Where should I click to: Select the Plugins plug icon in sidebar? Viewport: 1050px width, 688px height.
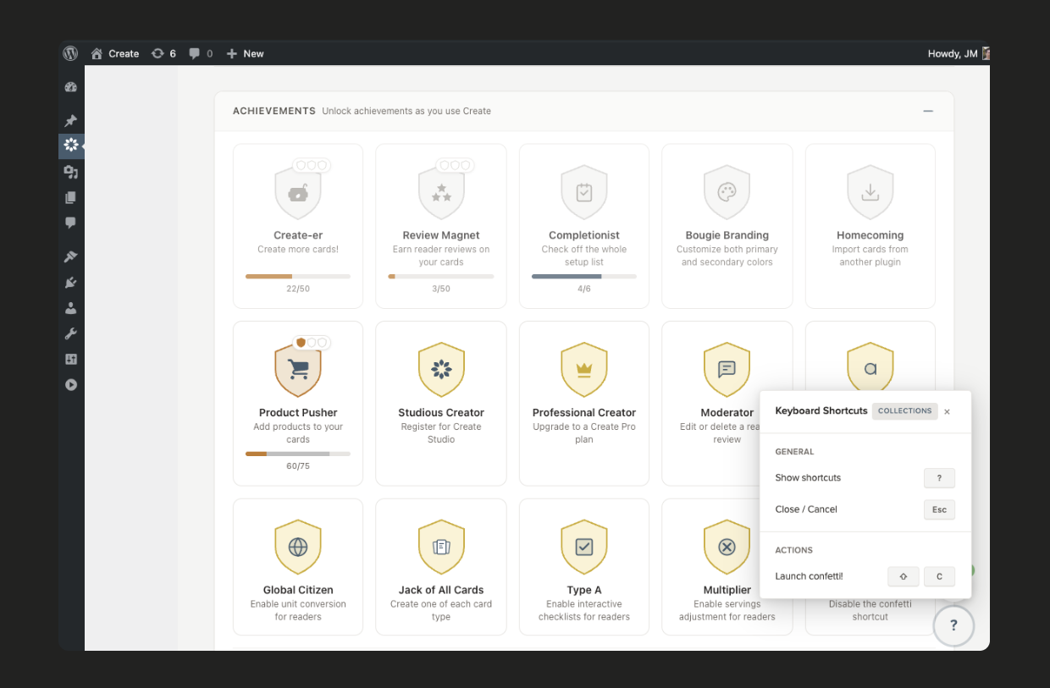71,281
